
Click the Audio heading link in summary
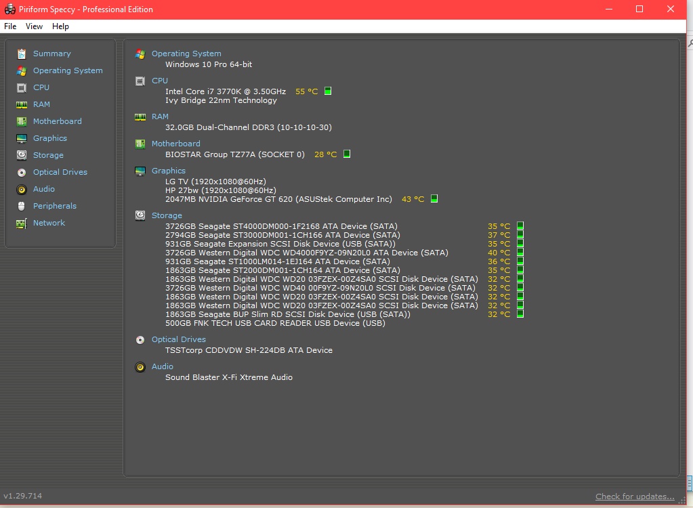tap(162, 366)
